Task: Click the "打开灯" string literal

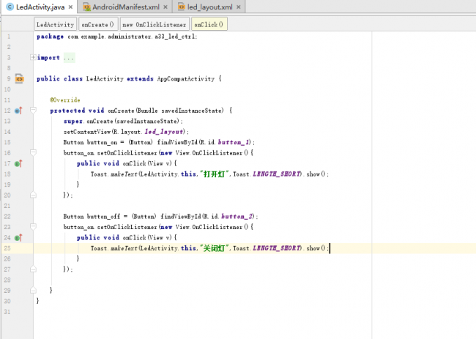Action: click(214, 174)
